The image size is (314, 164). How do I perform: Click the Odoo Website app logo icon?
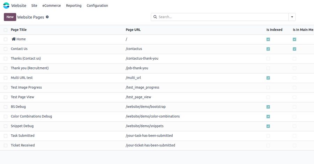[x=6, y=6]
